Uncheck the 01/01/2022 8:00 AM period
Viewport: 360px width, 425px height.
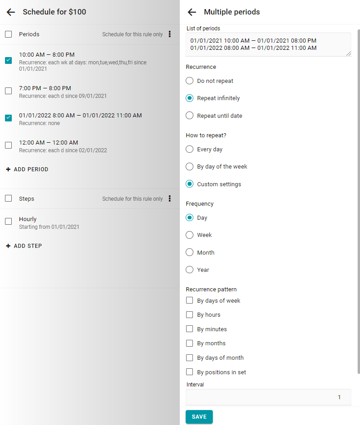pyautogui.click(x=9, y=118)
